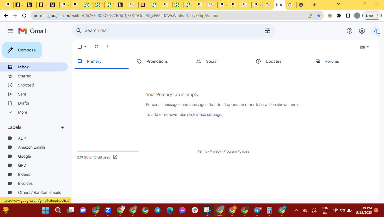Open the Indeed label
This screenshot has width=384, height=217.
pyautogui.click(x=34, y=174)
